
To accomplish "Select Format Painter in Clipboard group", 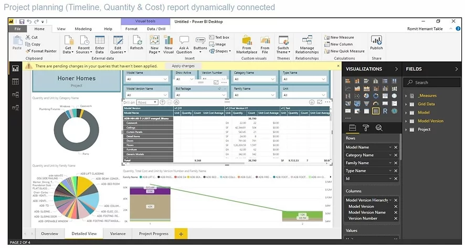I will click(x=41, y=51).
